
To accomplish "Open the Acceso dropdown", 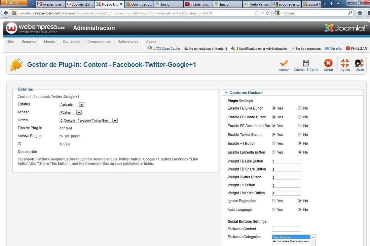I will [x=70, y=112].
